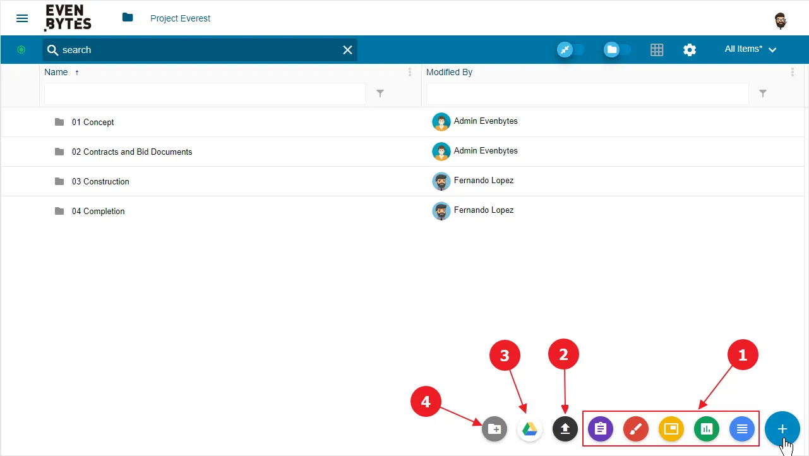
Task: Create a new document with the blue button
Action: [742, 429]
